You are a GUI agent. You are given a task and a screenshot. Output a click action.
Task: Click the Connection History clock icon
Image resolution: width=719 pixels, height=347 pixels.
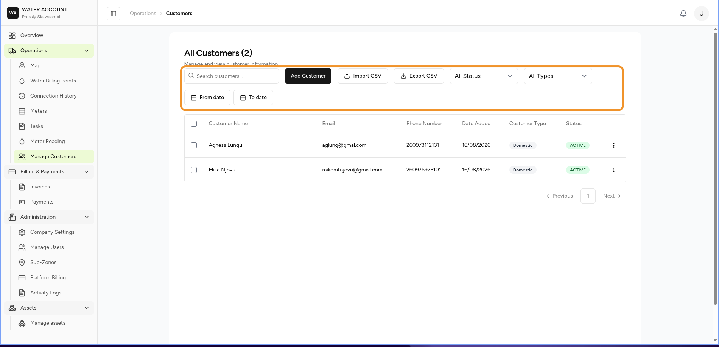tap(22, 96)
